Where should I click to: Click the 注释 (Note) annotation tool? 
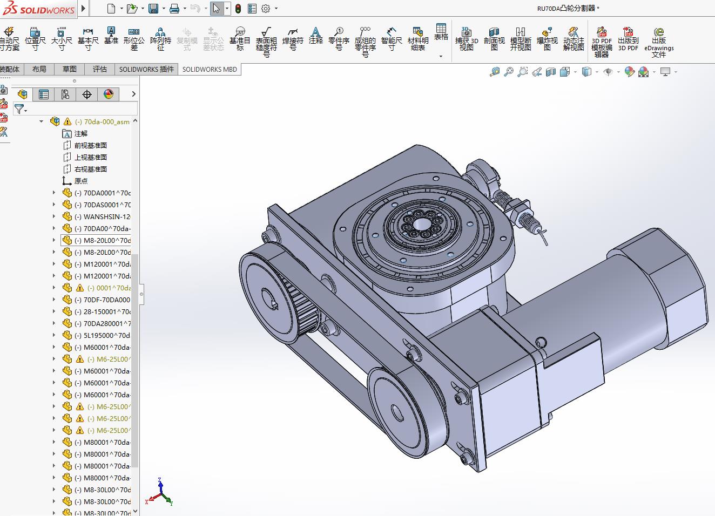[316, 36]
